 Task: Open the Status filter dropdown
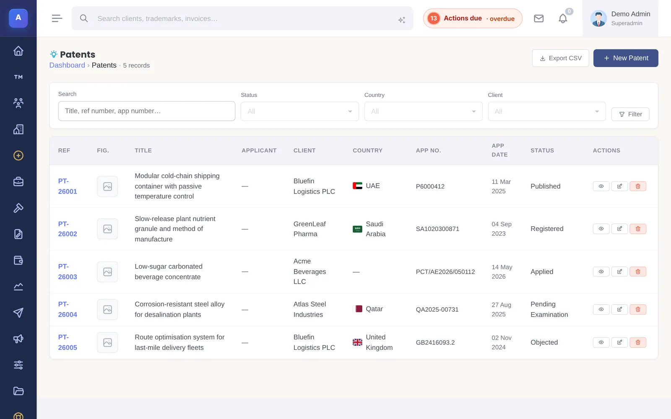(x=299, y=111)
